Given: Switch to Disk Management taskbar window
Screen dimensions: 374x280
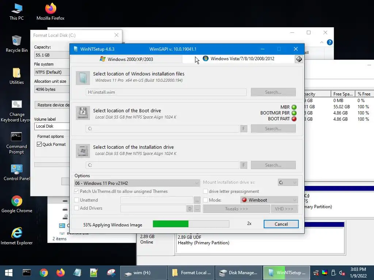Looking at the screenshot, I should [x=239, y=273].
